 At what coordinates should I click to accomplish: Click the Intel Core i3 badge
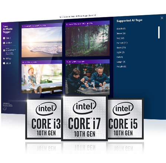[43, 119]
